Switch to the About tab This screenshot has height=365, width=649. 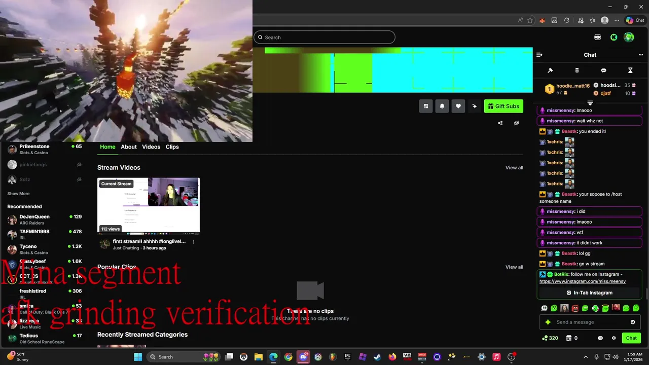pyautogui.click(x=129, y=147)
